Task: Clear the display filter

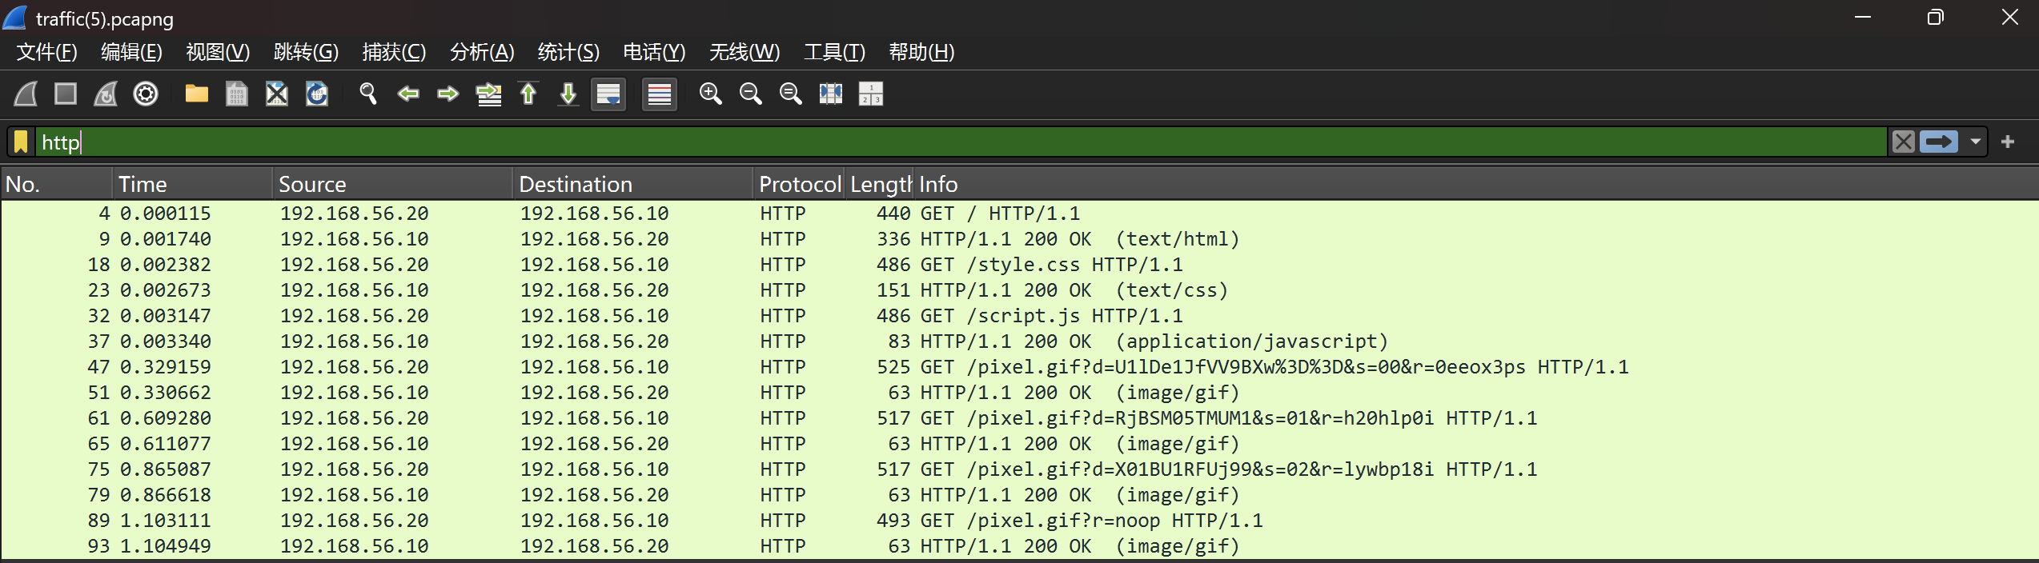Action: (x=1904, y=142)
